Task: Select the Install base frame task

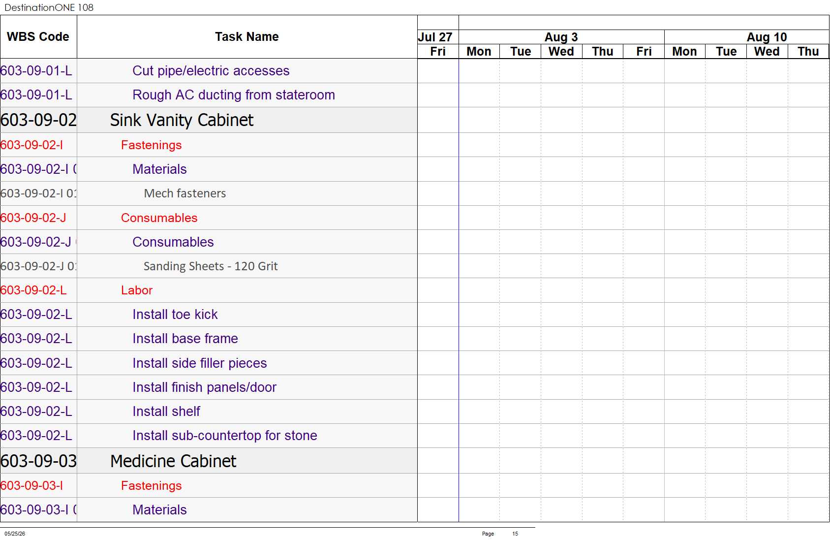Action: [185, 339]
